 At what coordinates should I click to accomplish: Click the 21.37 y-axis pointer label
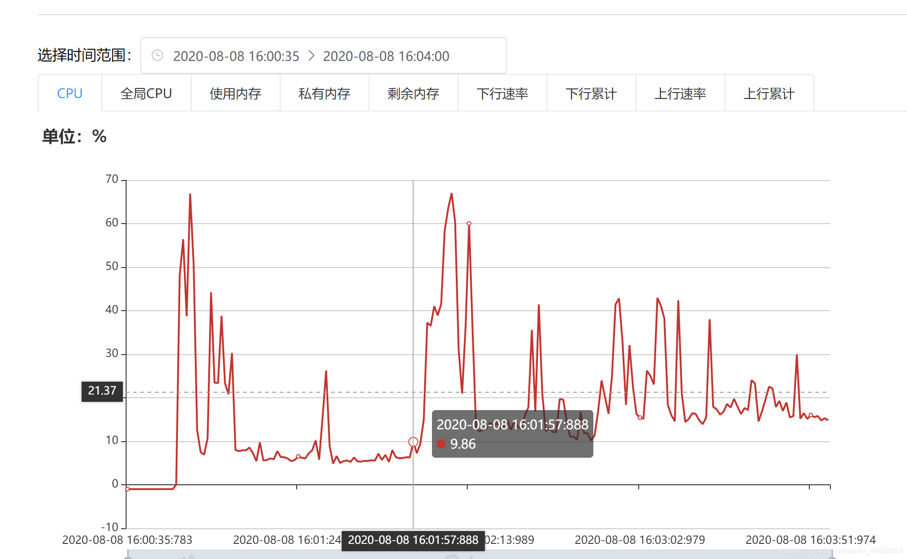pyautogui.click(x=102, y=391)
